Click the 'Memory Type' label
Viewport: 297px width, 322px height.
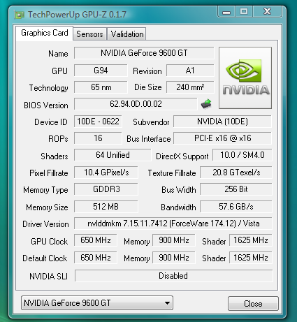point(45,190)
